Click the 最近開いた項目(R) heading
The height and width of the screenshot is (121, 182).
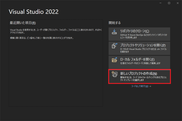click(x=23, y=22)
